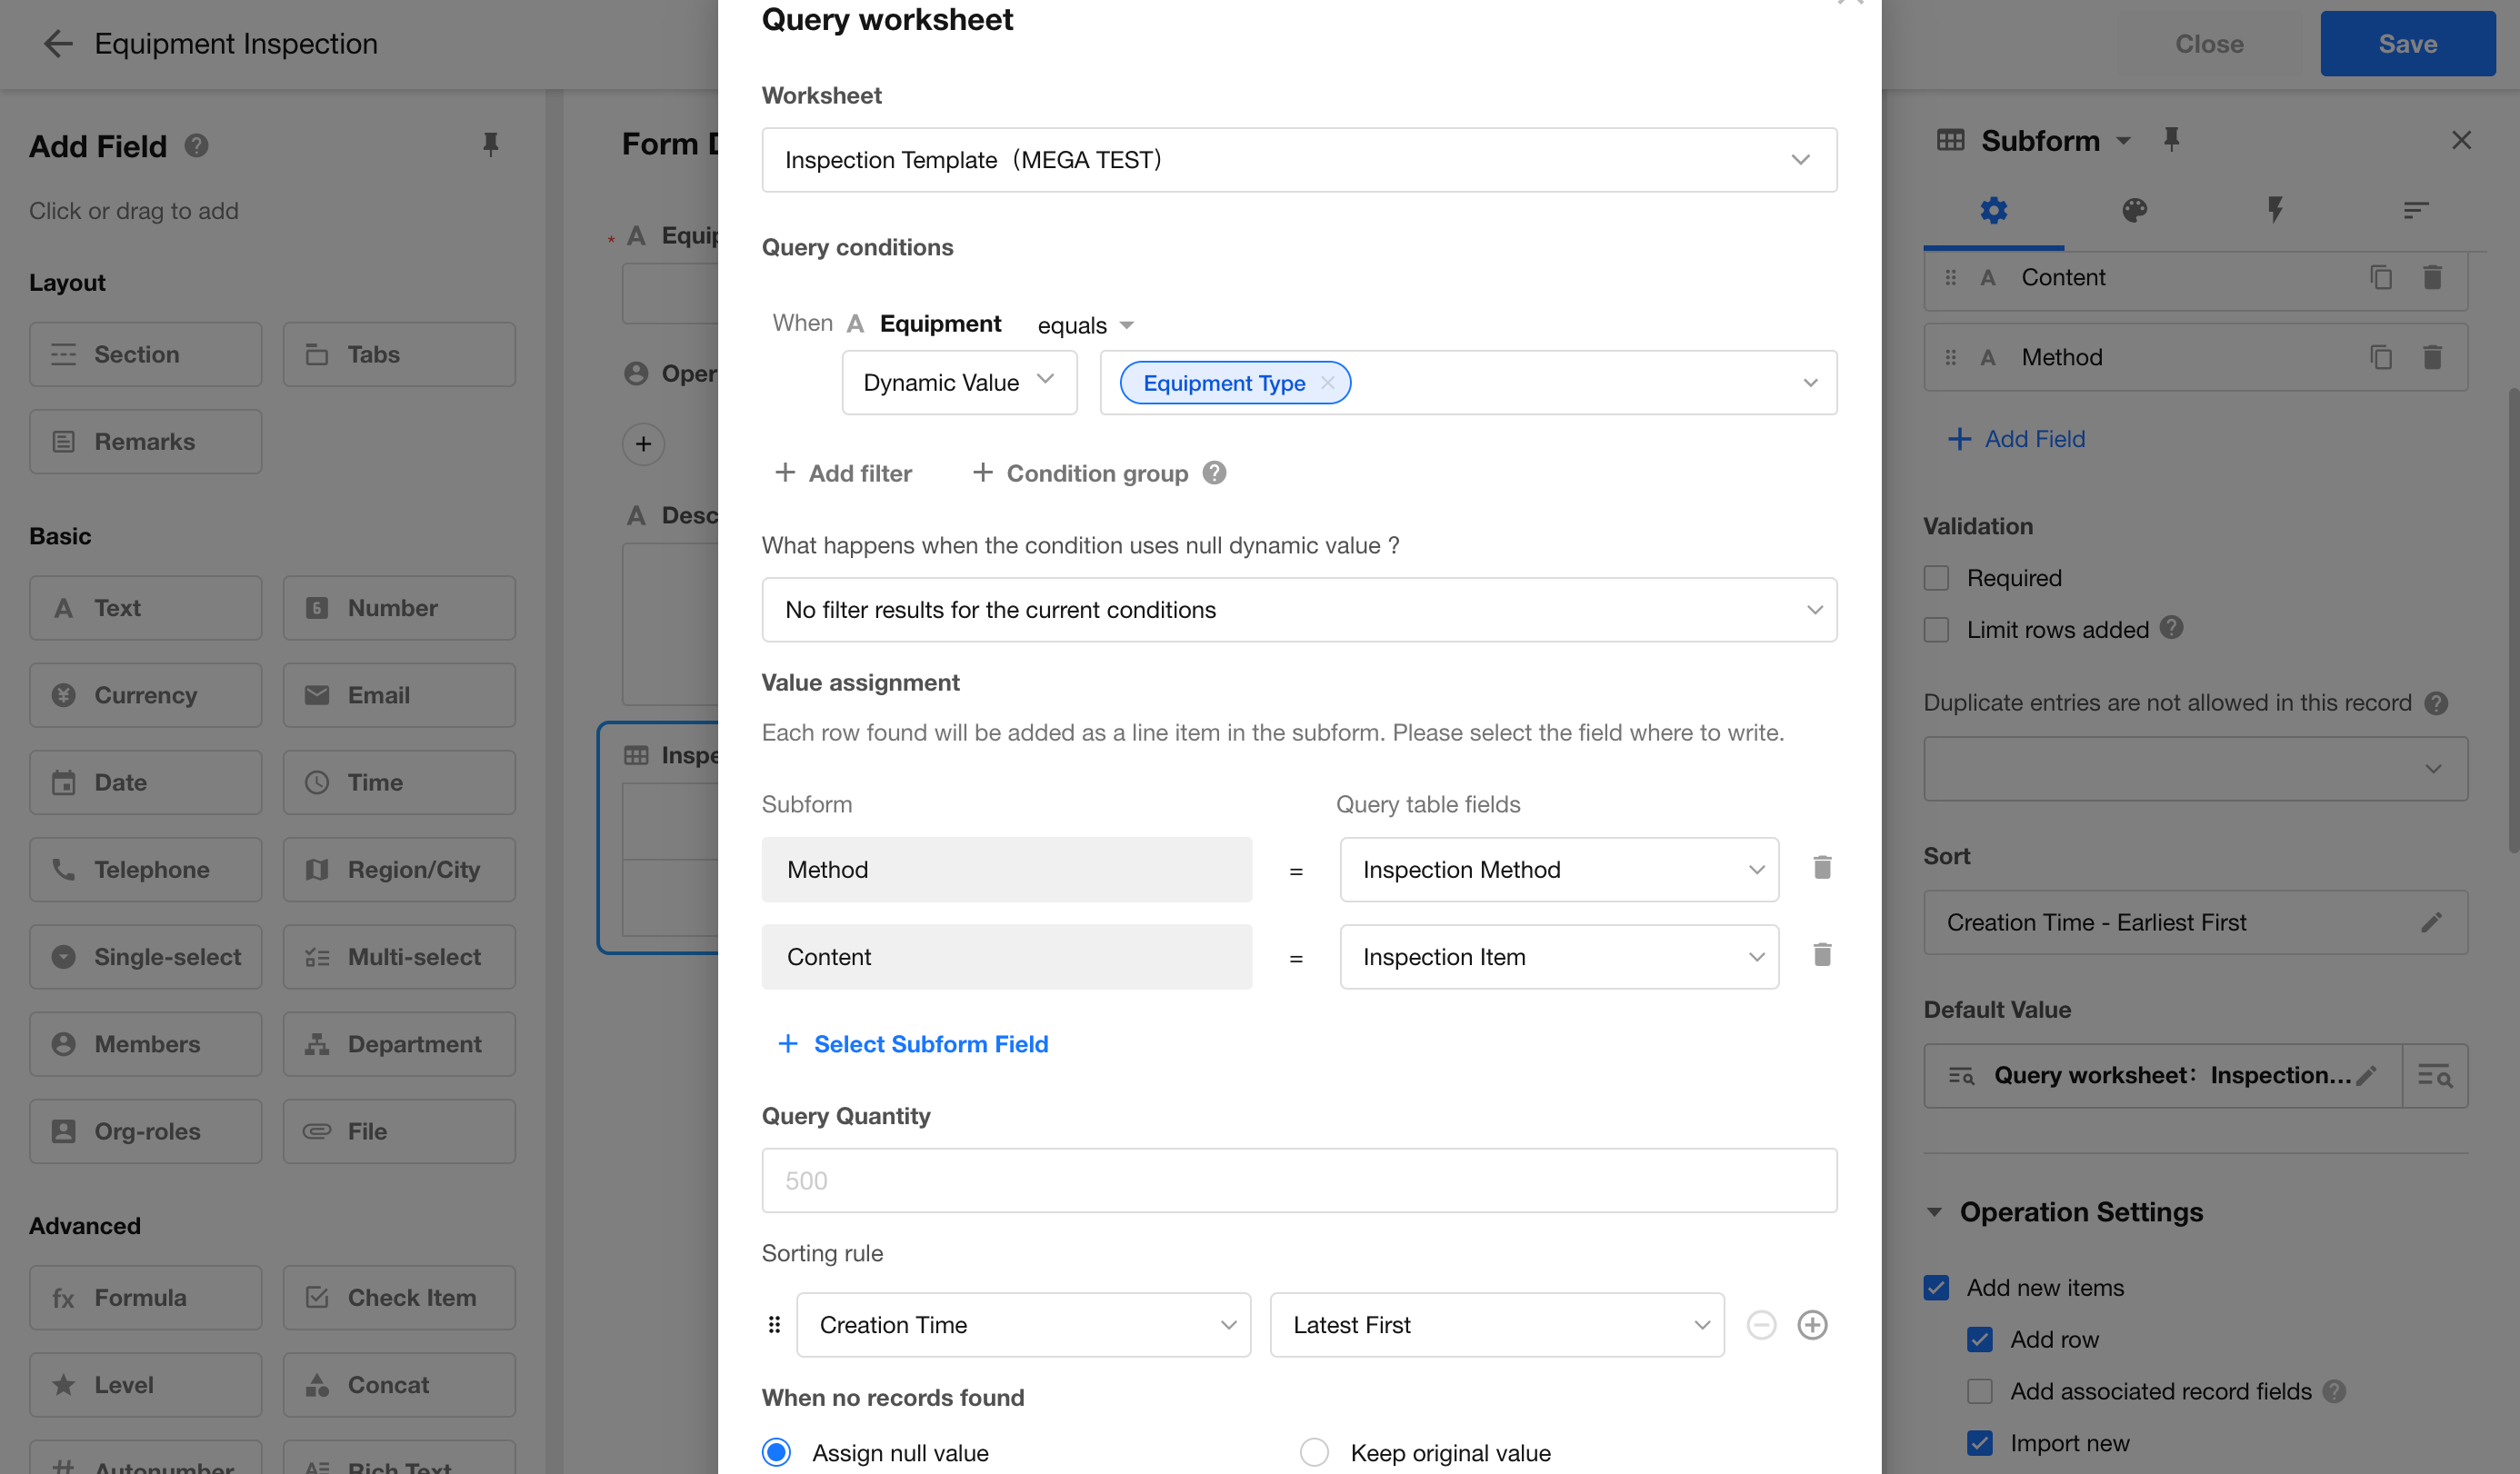Show duplicate entries help tooltip
Viewport: 2520px width, 1474px height.
coord(2436,702)
